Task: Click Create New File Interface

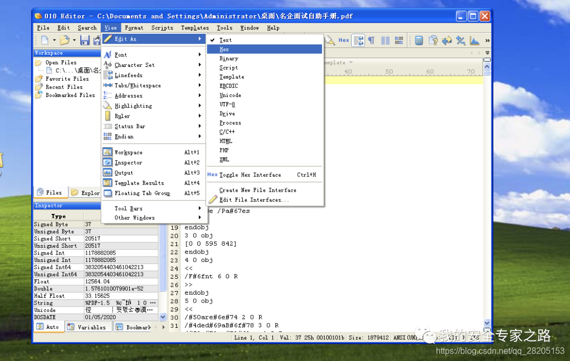Action: (x=264, y=190)
